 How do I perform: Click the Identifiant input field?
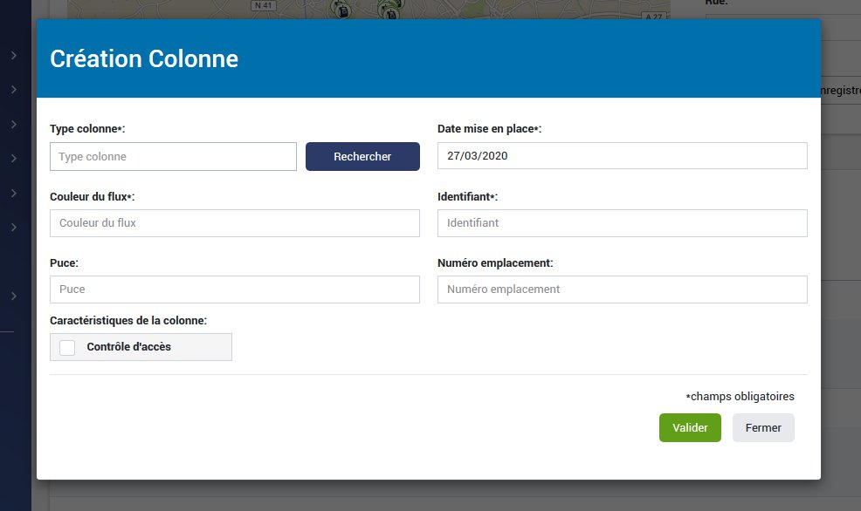click(622, 223)
